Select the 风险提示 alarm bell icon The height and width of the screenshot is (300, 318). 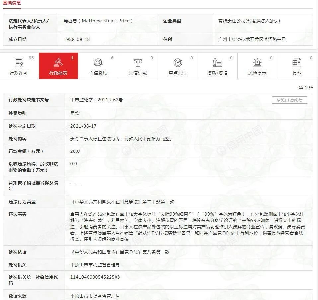pyautogui.click(x=258, y=62)
